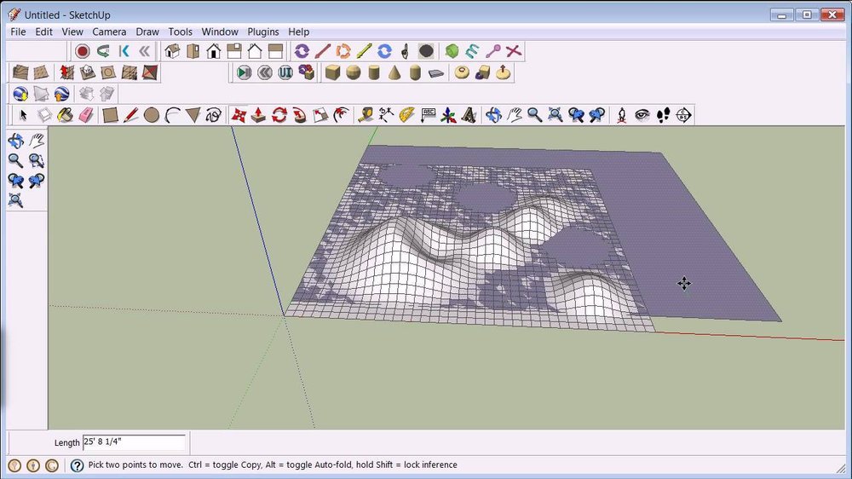Activate the 3D Text tool
Image resolution: width=852 pixels, height=479 pixels.
point(469,115)
